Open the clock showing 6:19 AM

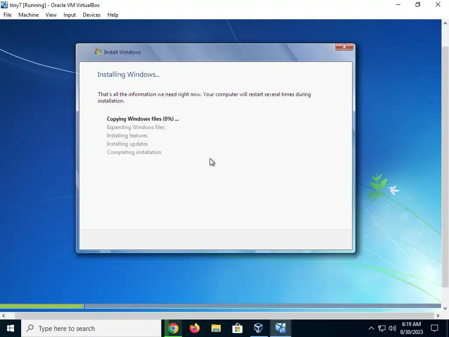[411, 328]
